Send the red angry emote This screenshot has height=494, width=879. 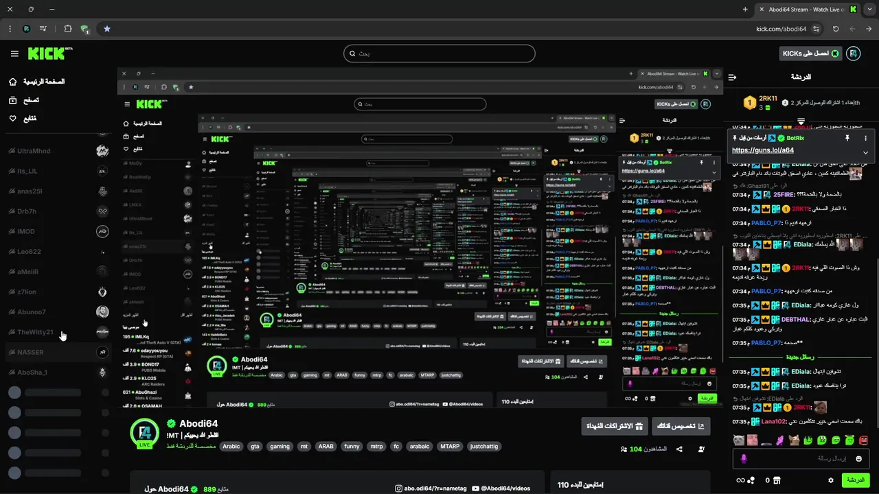click(864, 440)
